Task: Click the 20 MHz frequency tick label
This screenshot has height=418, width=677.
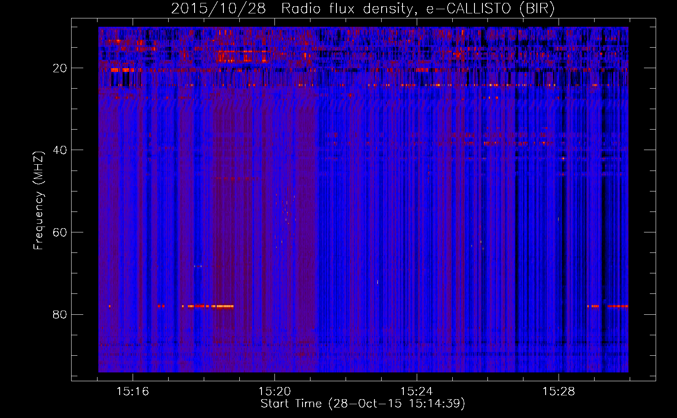Action: (60, 68)
